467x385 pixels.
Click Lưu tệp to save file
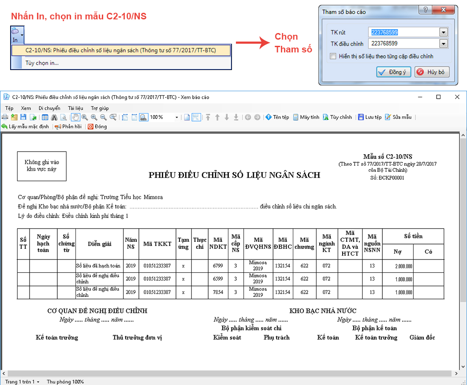point(370,117)
